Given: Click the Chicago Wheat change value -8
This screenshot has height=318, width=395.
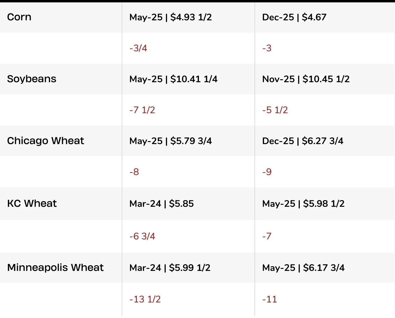Looking at the screenshot, I should click(x=134, y=172).
